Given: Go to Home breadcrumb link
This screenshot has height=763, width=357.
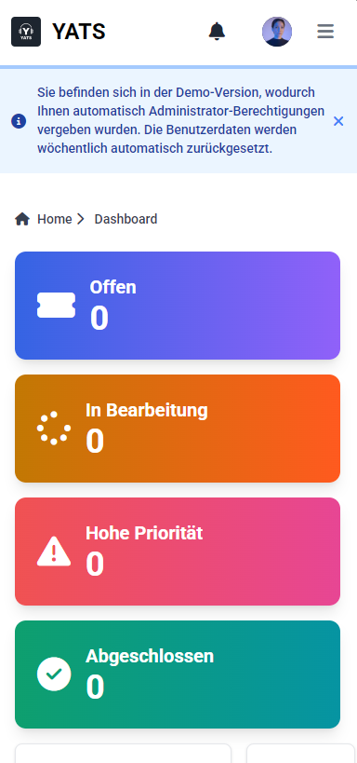Looking at the screenshot, I should (x=55, y=220).
